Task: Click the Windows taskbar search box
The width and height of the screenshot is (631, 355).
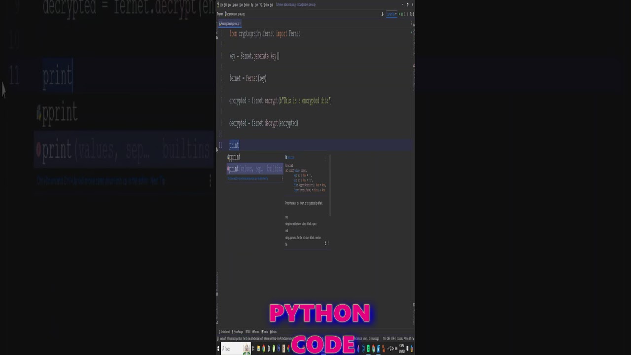Action: pyautogui.click(x=236, y=349)
